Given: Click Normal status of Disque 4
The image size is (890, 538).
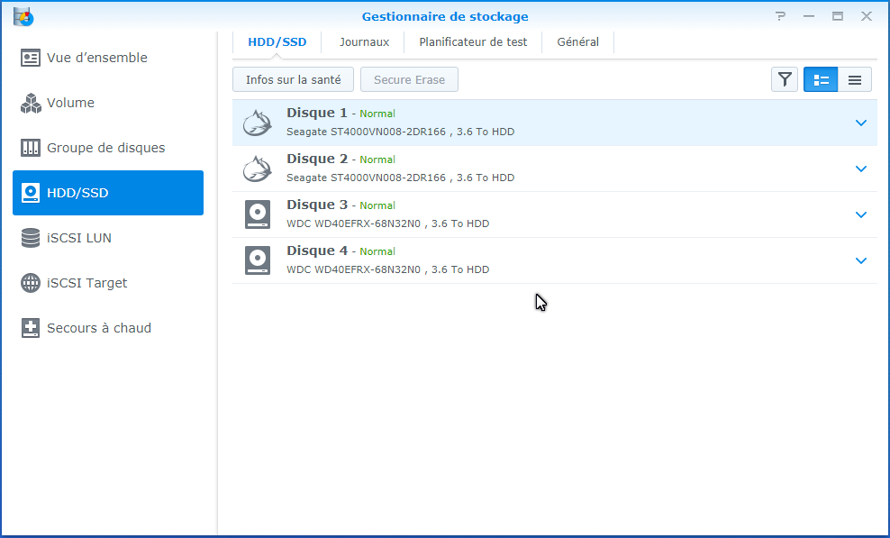Looking at the screenshot, I should pos(377,251).
